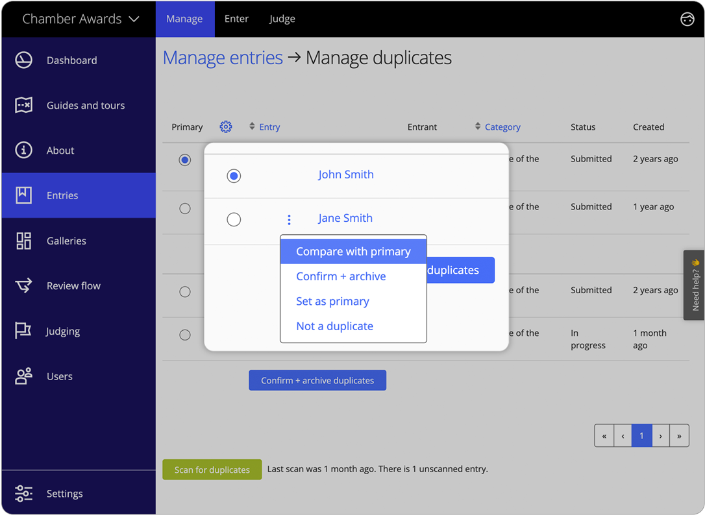705x517 pixels.
Task: Select the first Primary column radio button
Action: coord(184,159)
